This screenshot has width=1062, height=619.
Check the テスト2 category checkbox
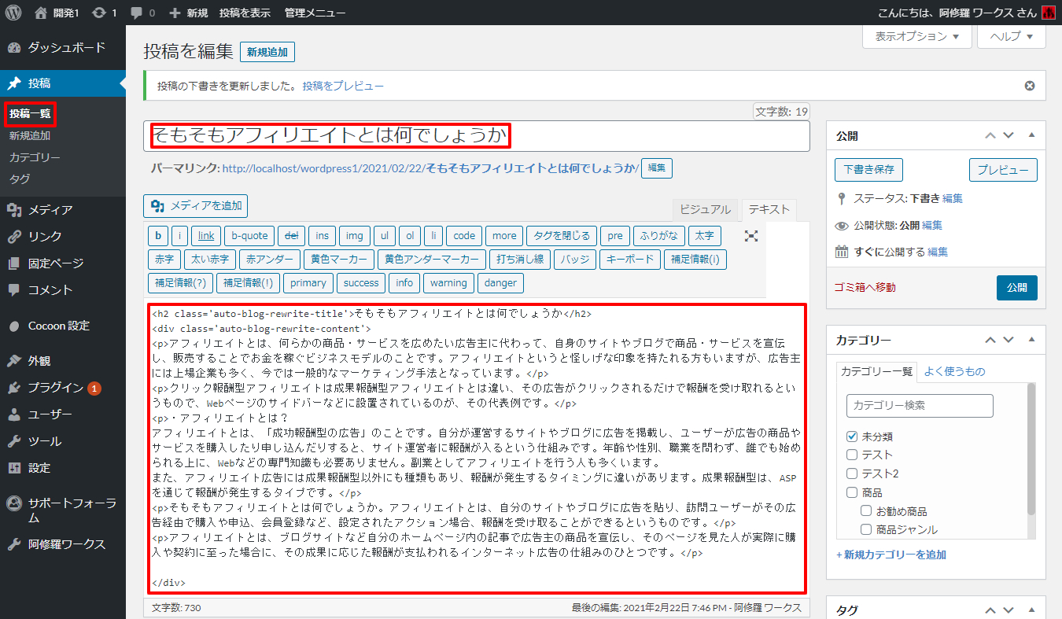[852, 473]
